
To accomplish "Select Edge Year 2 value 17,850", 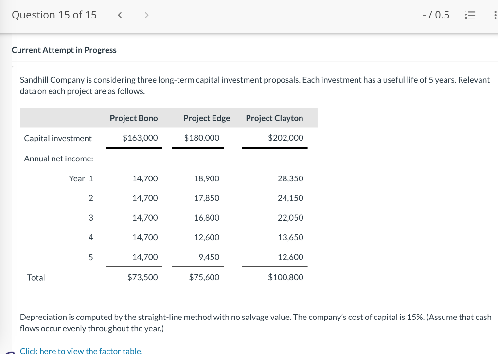I will coord(207,198).
